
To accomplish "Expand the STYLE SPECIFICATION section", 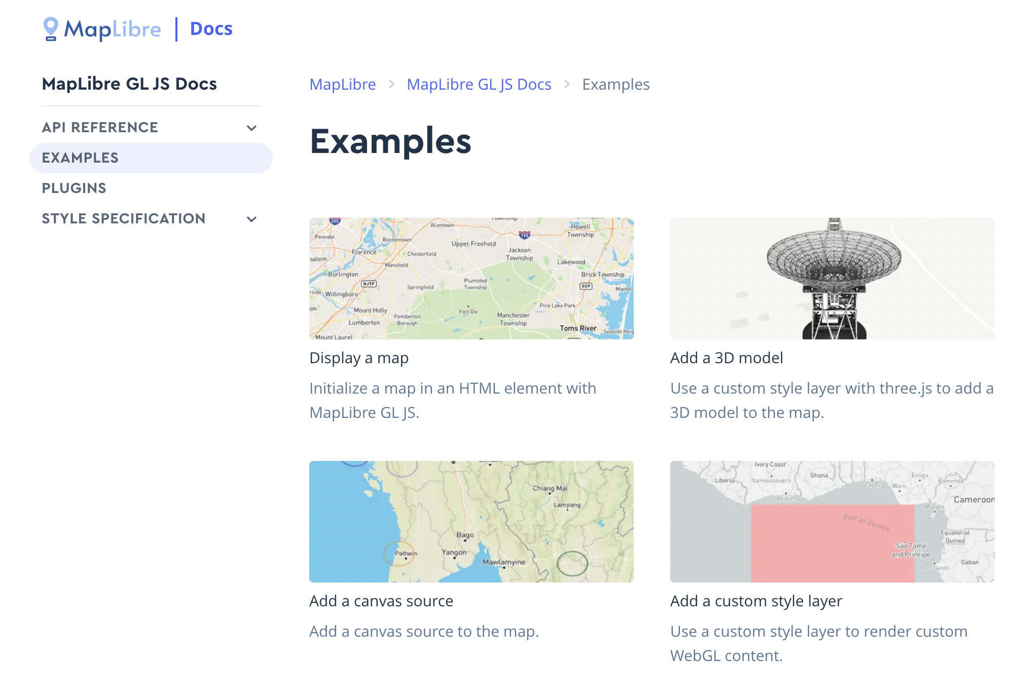I will click(124, 218).
